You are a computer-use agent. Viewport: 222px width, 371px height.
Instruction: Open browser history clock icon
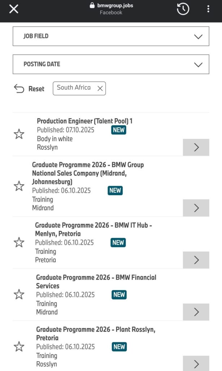pyautogui.click(x=183, y=9)
